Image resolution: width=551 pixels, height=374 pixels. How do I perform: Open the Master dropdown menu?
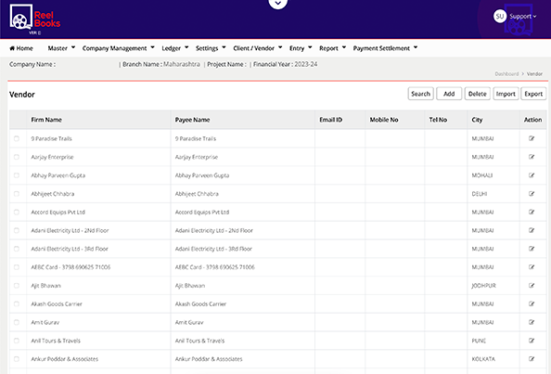coord(61,48)
